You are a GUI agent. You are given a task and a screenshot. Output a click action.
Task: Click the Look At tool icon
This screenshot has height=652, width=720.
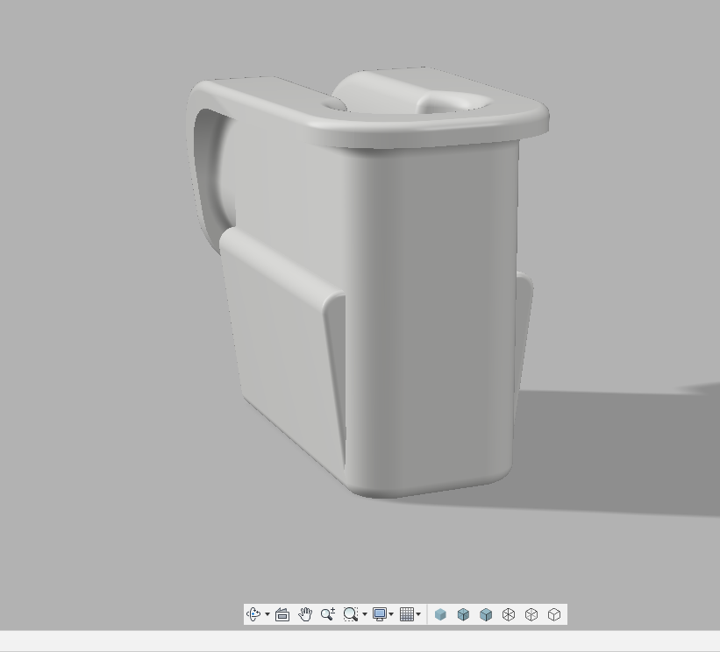pos(282,614)
